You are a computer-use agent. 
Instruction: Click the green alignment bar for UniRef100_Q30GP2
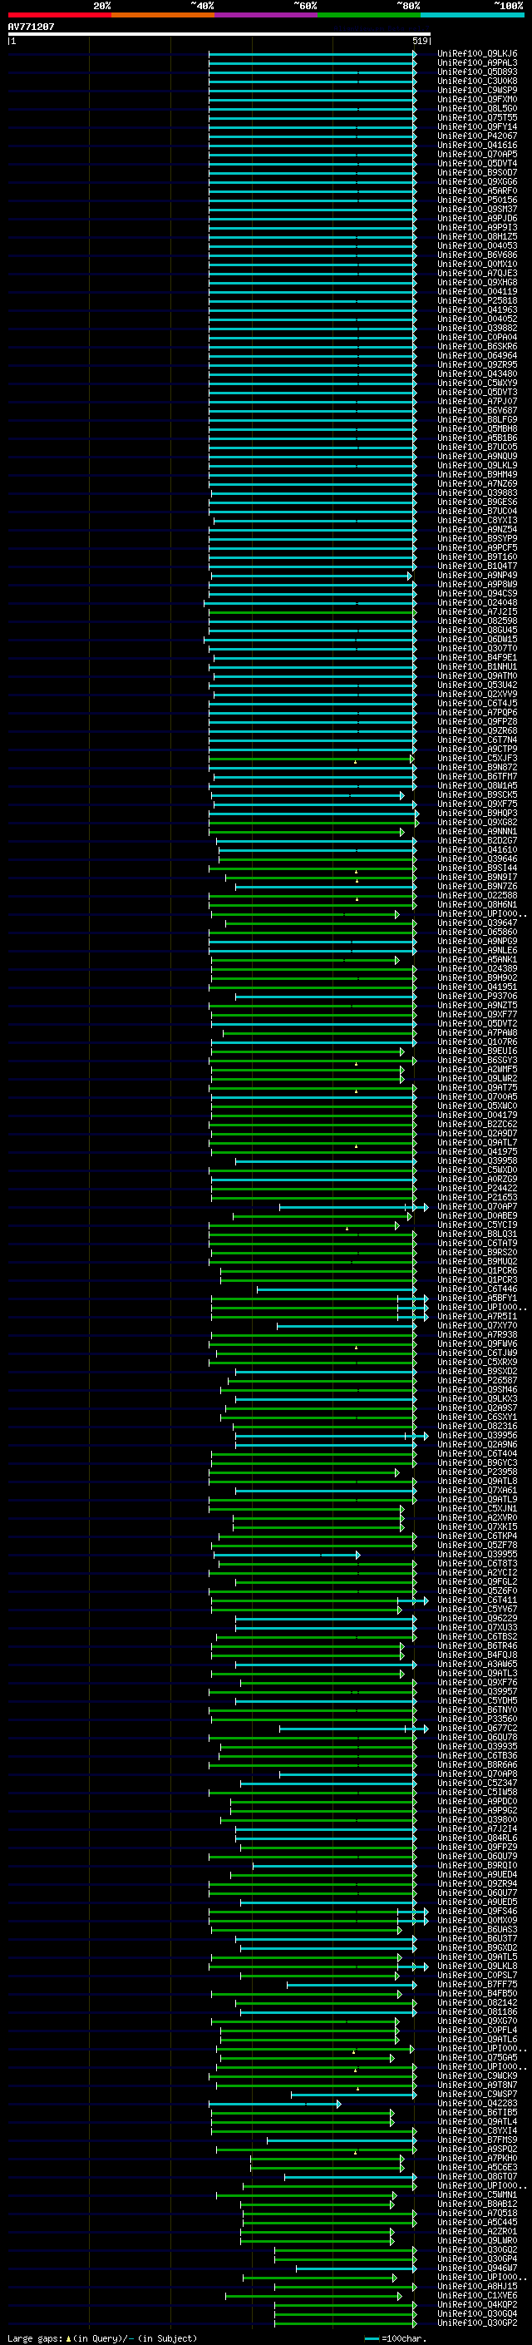tap(346, 2323)
